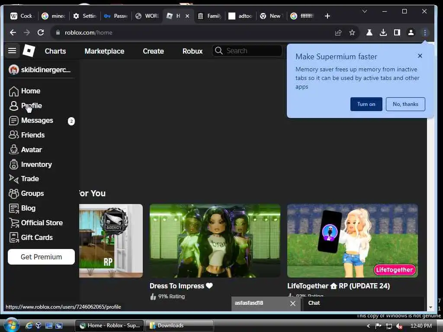Click the 12:40 PM taskbar clock
Image resolution: width=443 pixels, height=332 pixels.
tap(421, 326)
